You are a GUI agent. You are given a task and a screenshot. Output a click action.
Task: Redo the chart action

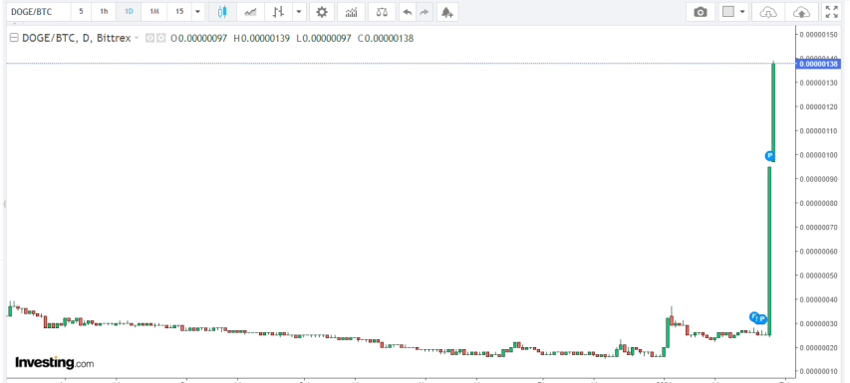425,12
